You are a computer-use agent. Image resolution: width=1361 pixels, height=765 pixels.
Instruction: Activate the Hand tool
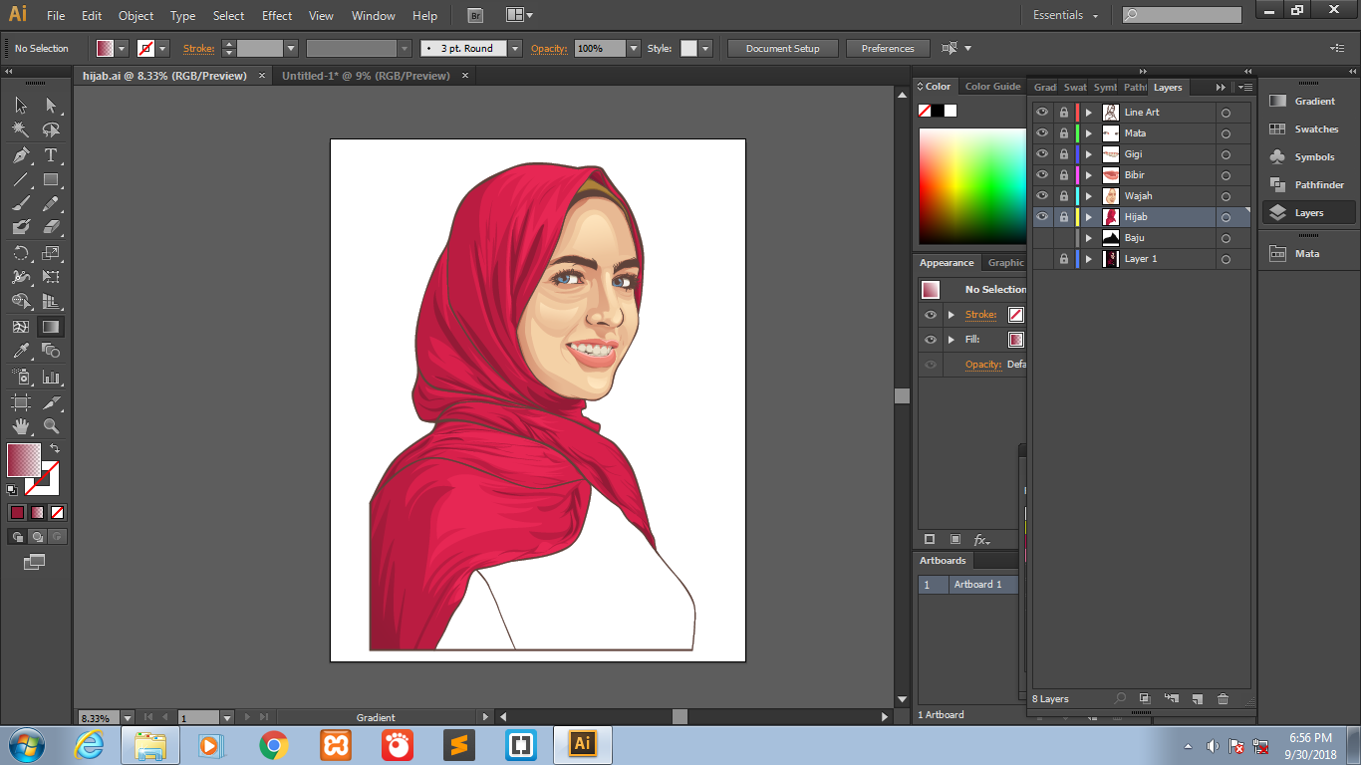[x=20, y=426]
